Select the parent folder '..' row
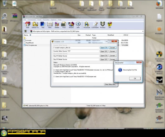This screenshot has width=165, height=137. tap(25, 38)
